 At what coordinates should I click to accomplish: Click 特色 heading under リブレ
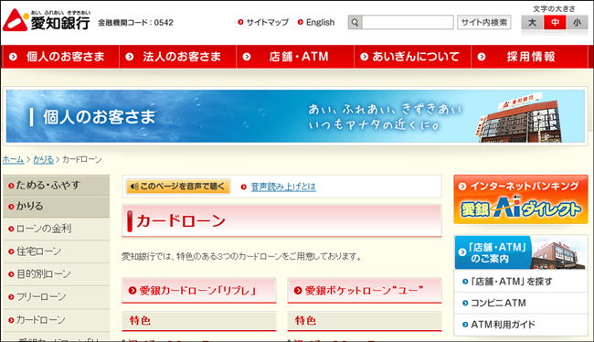coord(140,321)
